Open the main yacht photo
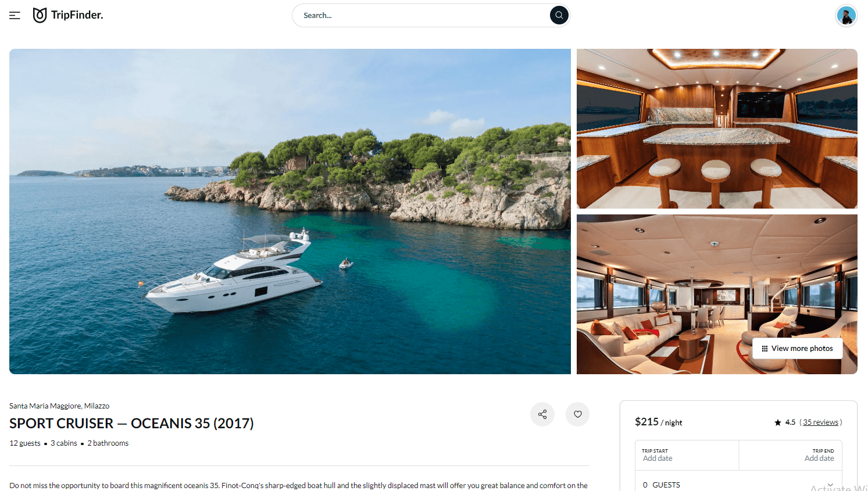Viewport: 868px width, 491px height. click(290, 212)
